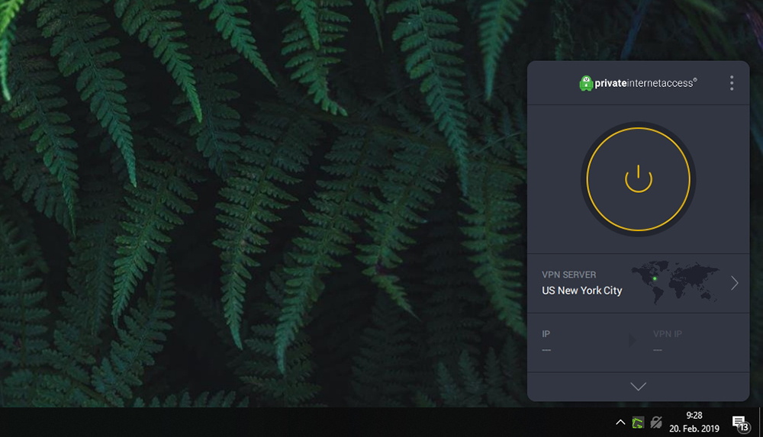Click the green tray icon beside up-arrow

(x=637, y=423)
